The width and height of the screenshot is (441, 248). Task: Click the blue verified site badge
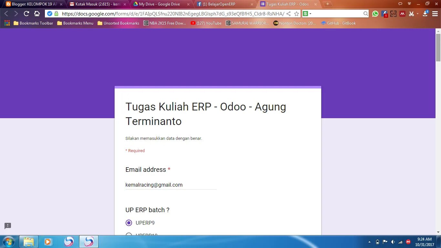50,14
